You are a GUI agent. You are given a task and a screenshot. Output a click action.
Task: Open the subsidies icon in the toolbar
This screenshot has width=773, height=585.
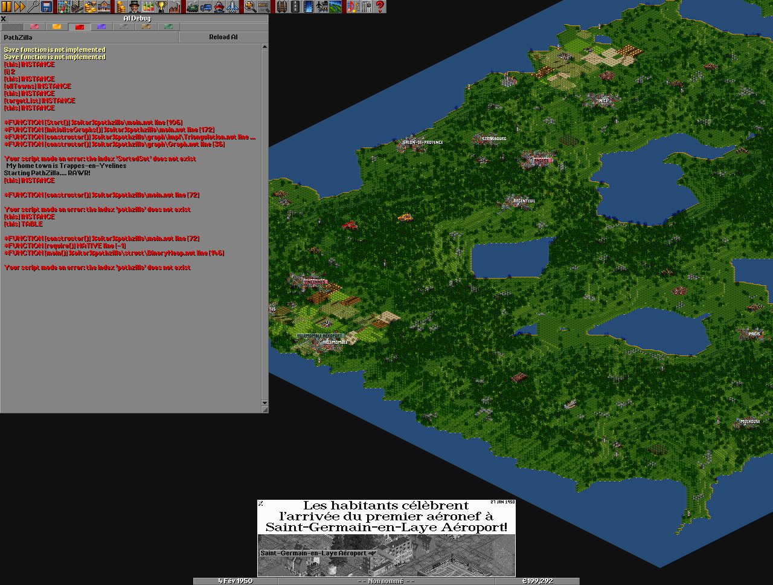pyautogui.click(x=90, y=7)
